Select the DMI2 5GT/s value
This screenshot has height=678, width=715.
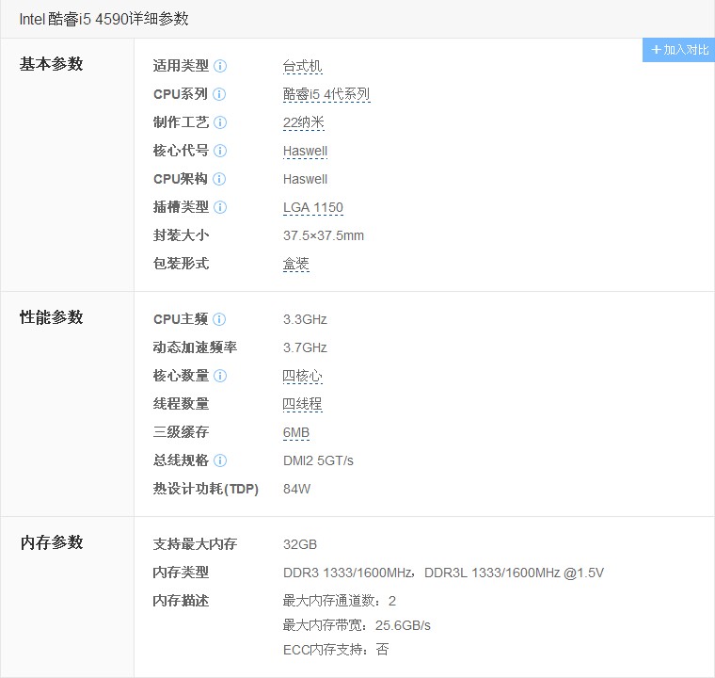318,461
